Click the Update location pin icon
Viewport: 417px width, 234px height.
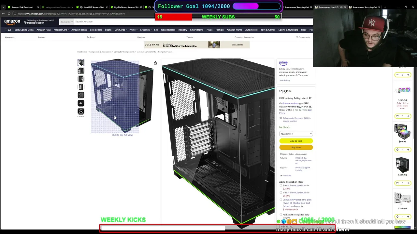click(25, 22)
